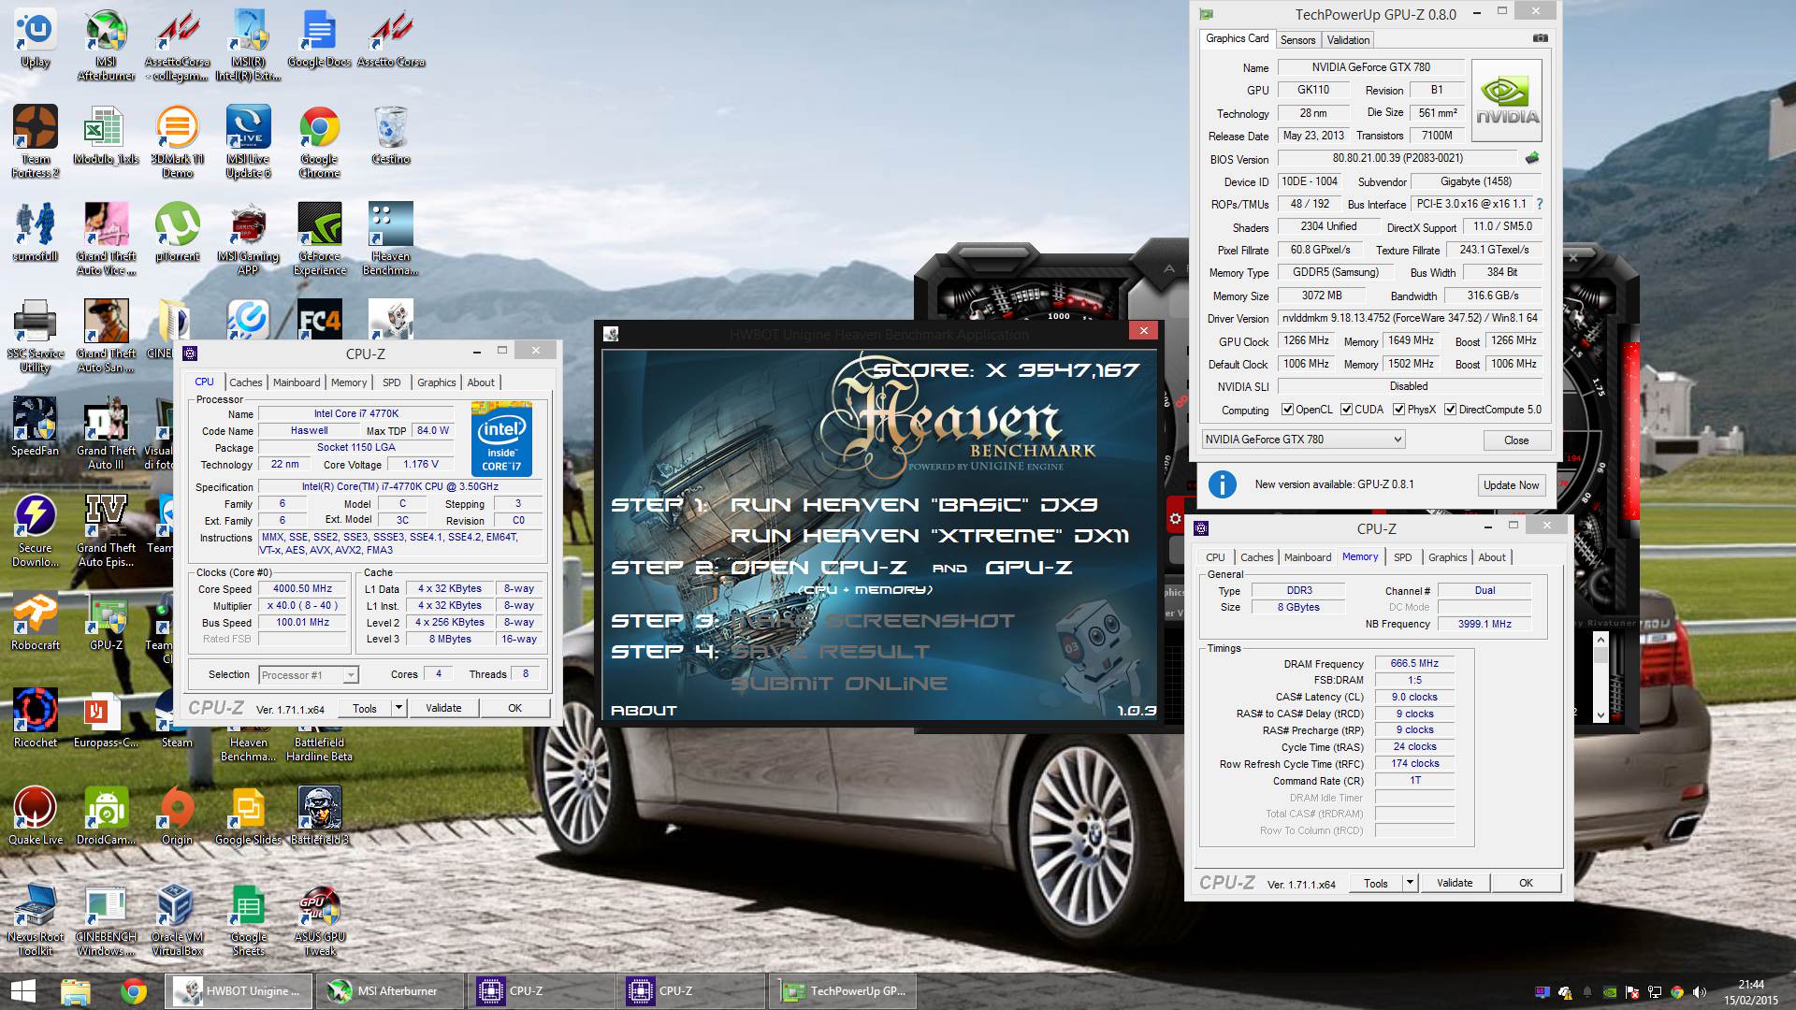
Task: Expand the Tools arrow in CPU-Z Memory window
Action: (1410, 883)
